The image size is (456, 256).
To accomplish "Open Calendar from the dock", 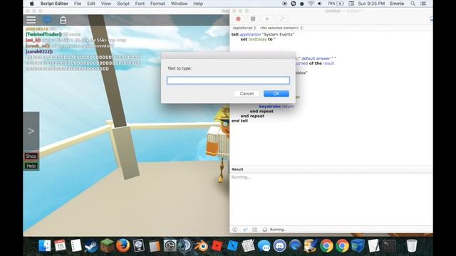I will (60, 245).
